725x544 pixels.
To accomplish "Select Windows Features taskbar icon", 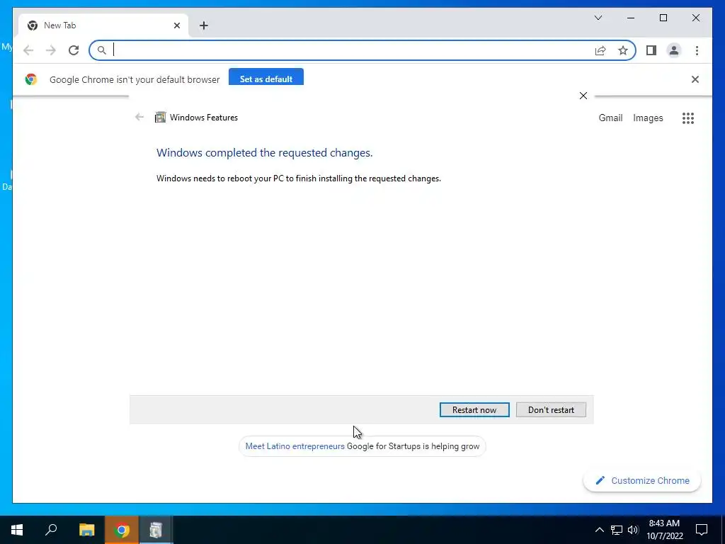I will pyautogui.click(x=156, y=530).
